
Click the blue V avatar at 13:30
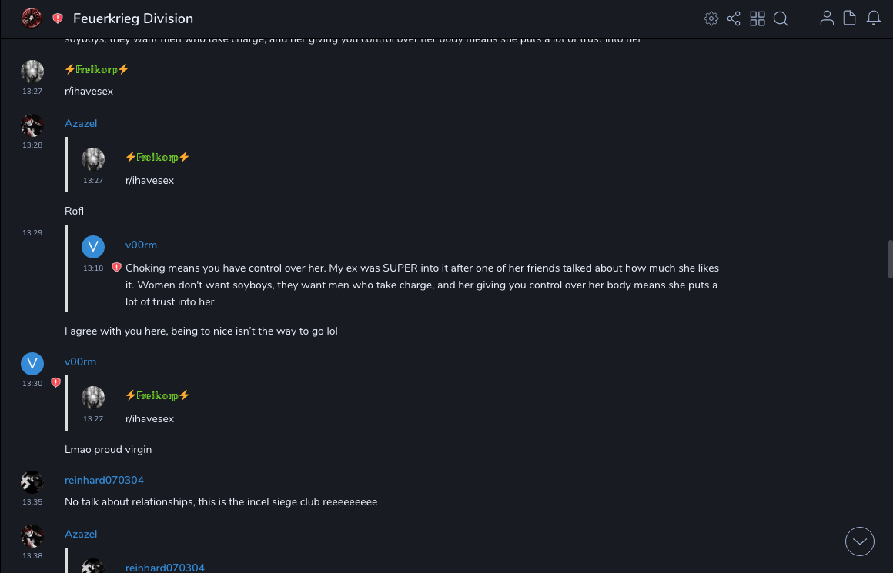(32, 364)
